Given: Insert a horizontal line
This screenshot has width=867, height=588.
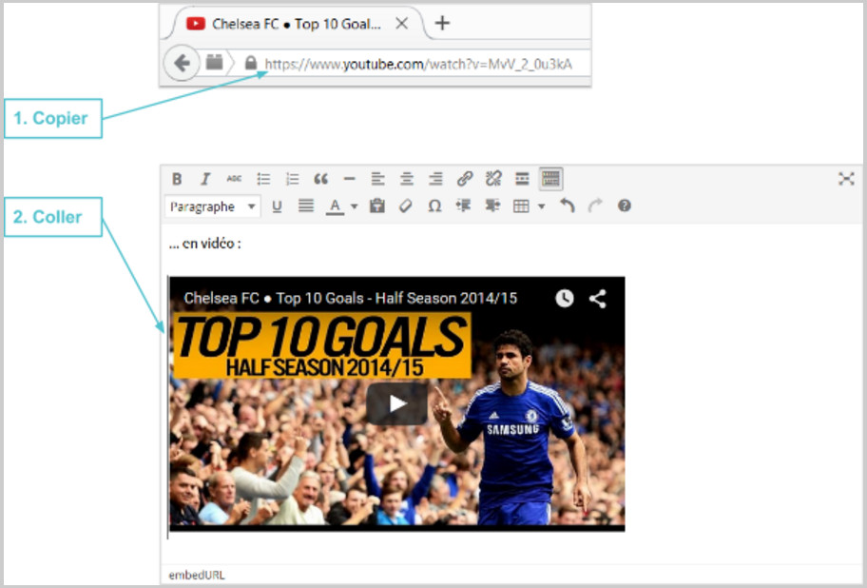Looking at the screenshot, I should click(349, 179).
